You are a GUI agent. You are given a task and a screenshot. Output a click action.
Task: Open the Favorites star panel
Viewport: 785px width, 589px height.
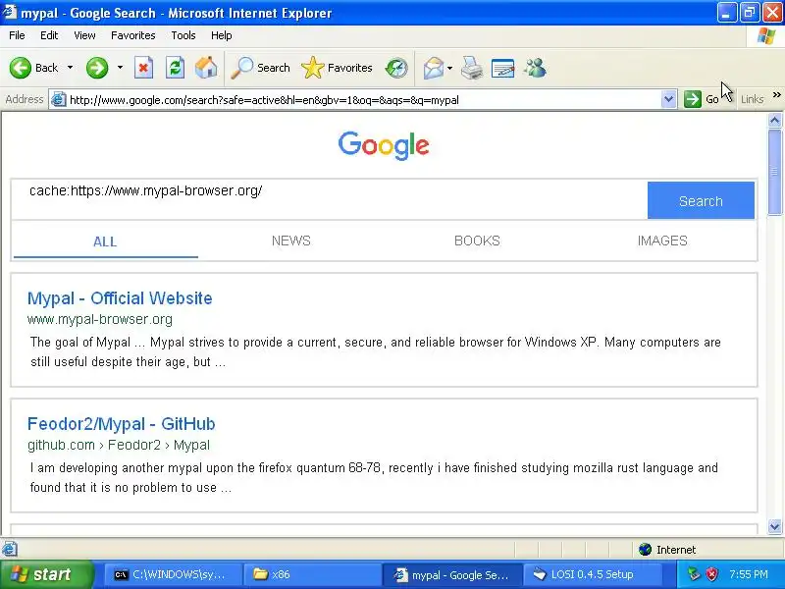337,68
